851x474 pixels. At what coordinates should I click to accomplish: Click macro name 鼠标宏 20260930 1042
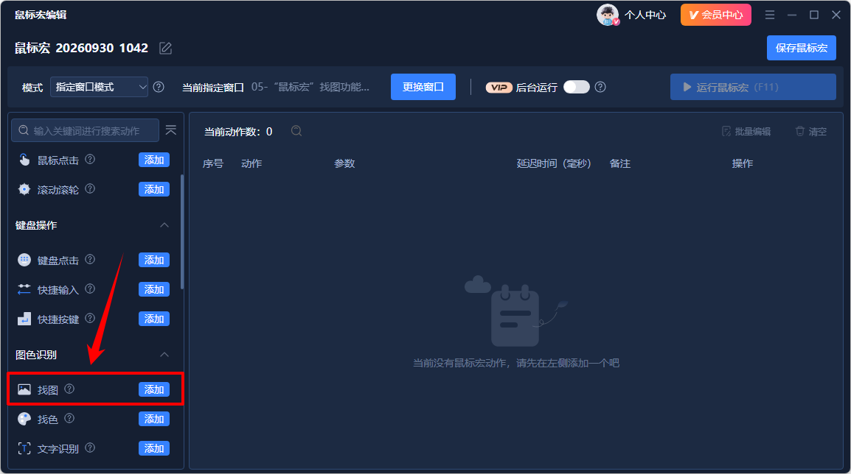[81, 49]
